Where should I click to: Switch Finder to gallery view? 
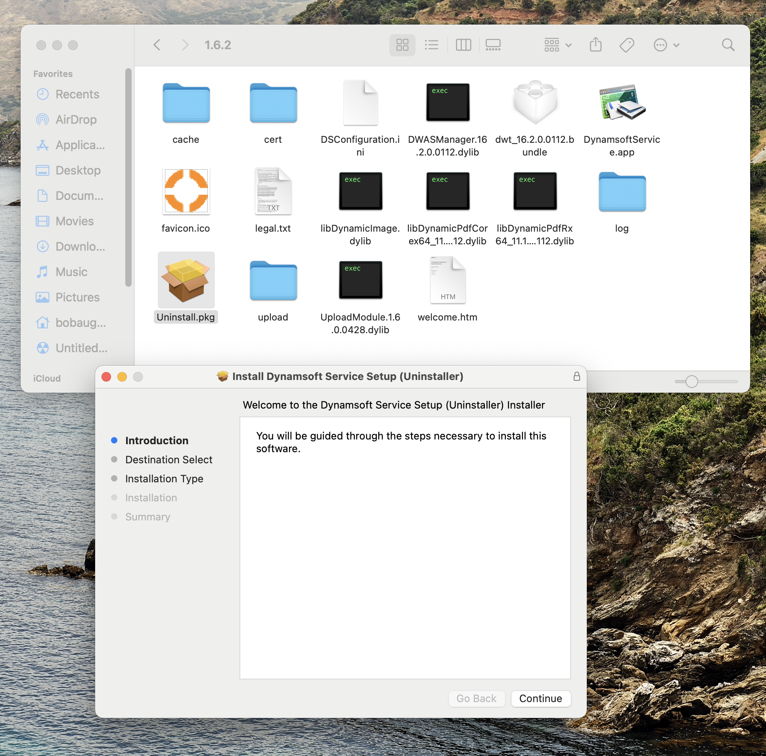[x=493, y=45]
